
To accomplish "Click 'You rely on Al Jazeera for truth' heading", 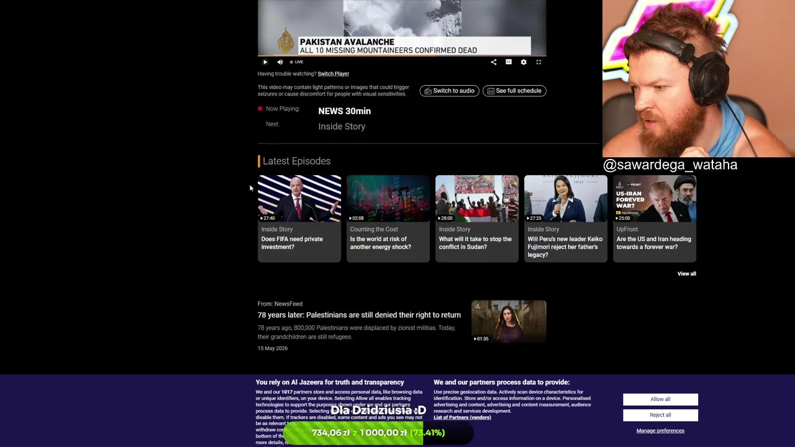I will coord(330,382).
